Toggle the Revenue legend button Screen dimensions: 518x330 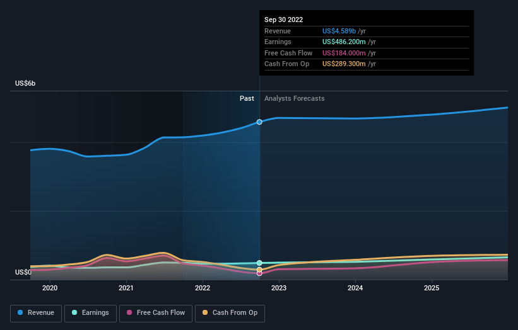click(36, 313)
